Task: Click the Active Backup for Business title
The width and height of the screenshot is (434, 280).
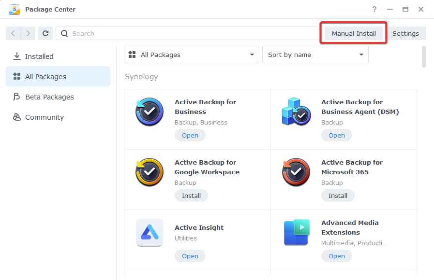Action: tap(205, 107)
